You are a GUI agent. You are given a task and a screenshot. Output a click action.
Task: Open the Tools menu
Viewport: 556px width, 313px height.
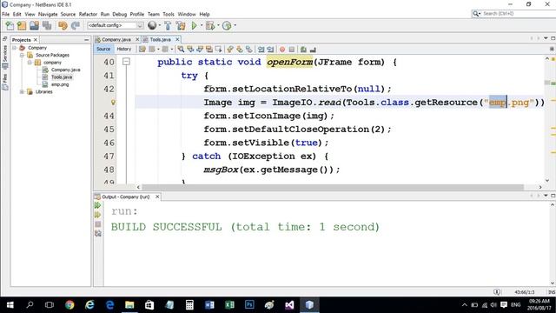(169, 14)
